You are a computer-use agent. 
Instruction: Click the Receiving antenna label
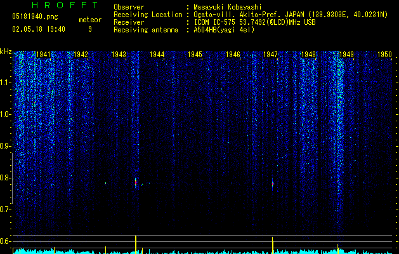[146, 30]
